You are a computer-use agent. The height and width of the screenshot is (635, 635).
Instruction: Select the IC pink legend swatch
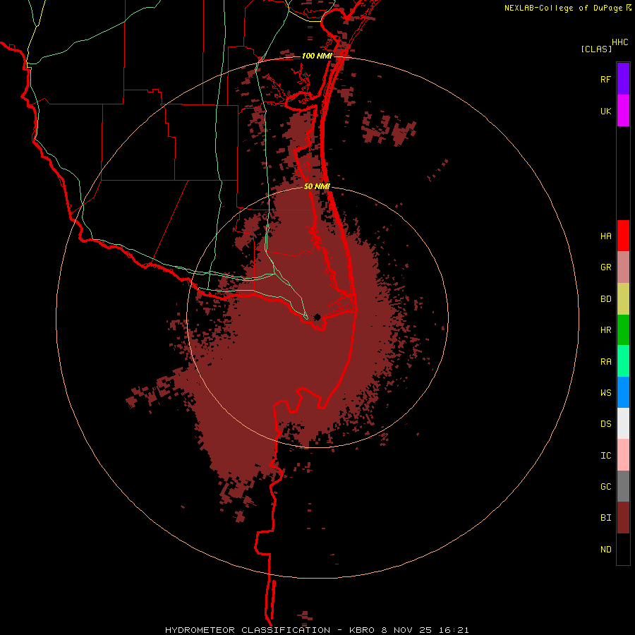(623, 455)
